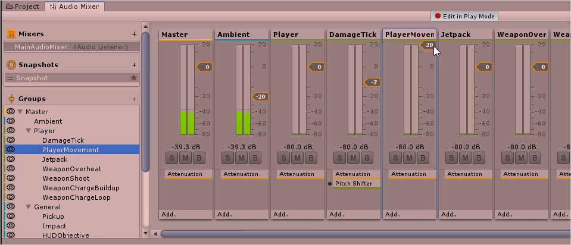Viewport: 571px width, 245px height.
Task: Toggle visibility eye for the WeaponOverheat group
Action: click(x=11, y=169)
